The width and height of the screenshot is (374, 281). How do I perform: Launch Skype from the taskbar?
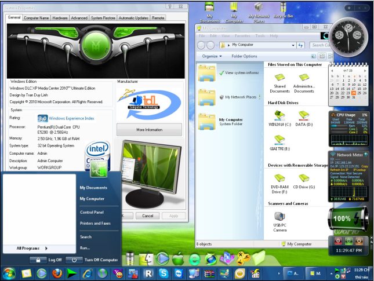(x=164, y=273)
